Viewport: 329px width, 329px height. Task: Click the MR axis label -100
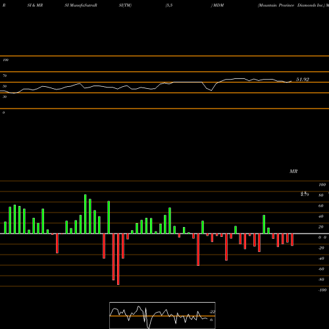[x=322, y=290]
